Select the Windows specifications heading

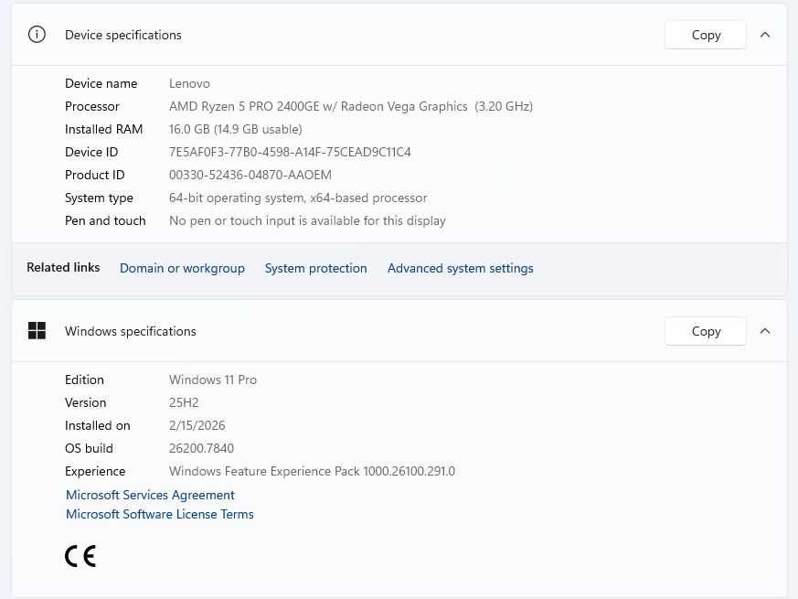(131, 331)
